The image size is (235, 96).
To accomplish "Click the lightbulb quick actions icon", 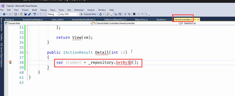I will (x=10, y=62).
